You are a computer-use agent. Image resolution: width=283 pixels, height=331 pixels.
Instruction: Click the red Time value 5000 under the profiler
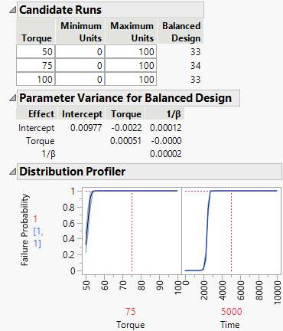(x=231, y=312)
